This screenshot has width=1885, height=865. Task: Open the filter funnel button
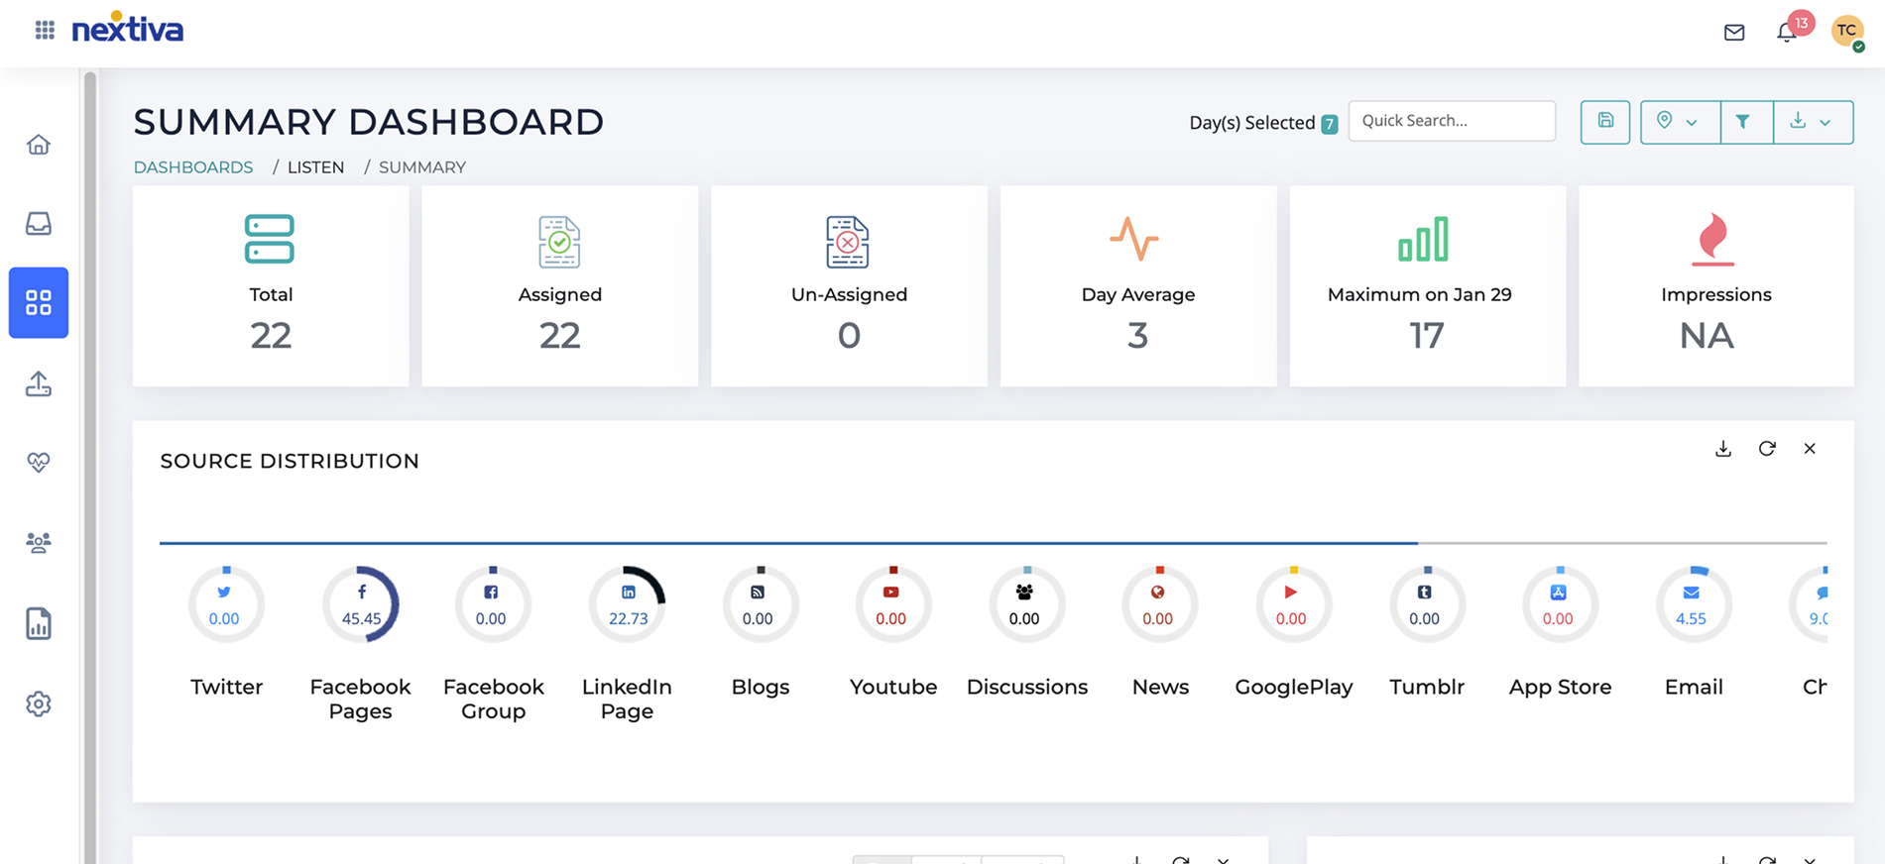[1742, 122]
